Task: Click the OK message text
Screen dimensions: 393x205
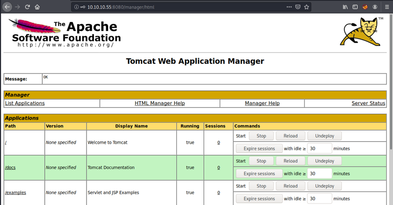Action: tap(46, 77)
